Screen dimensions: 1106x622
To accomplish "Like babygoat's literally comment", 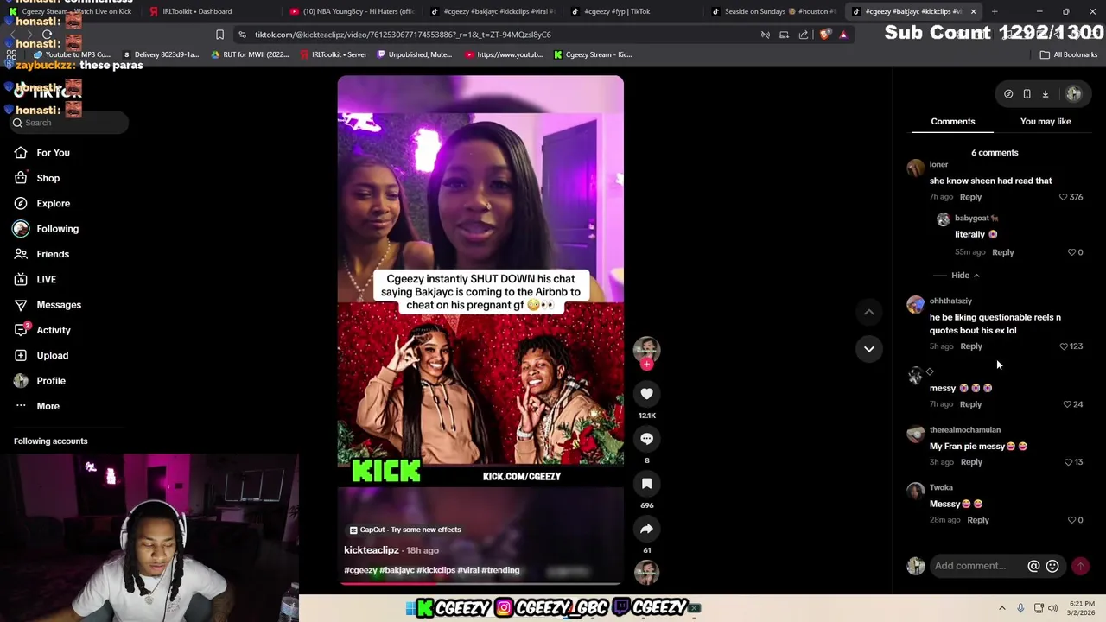I will coord(1071,252).
